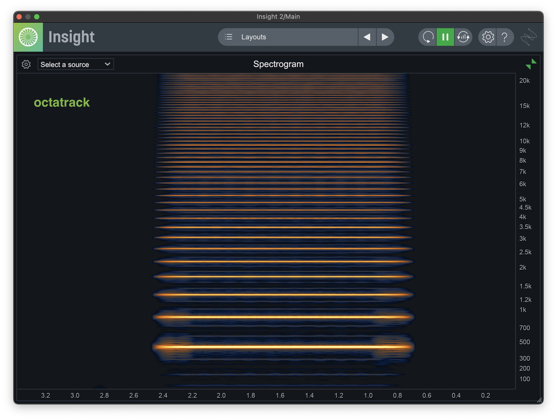Click the iZotope logo at top right
Viewport: 557px width, 420px height.
point(529,37)
